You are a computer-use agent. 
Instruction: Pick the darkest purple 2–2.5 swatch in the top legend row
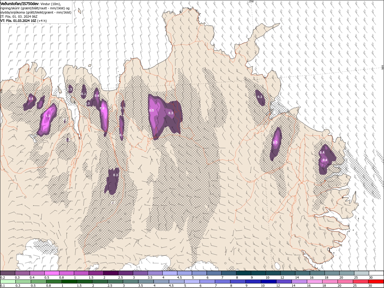(110, 273)
